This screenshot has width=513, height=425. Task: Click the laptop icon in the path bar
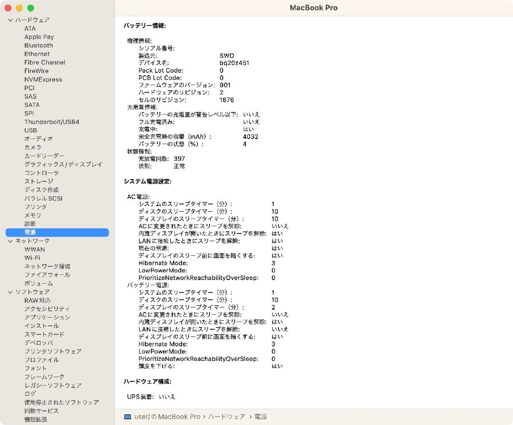pyautogui.click(x=127, y=416)
